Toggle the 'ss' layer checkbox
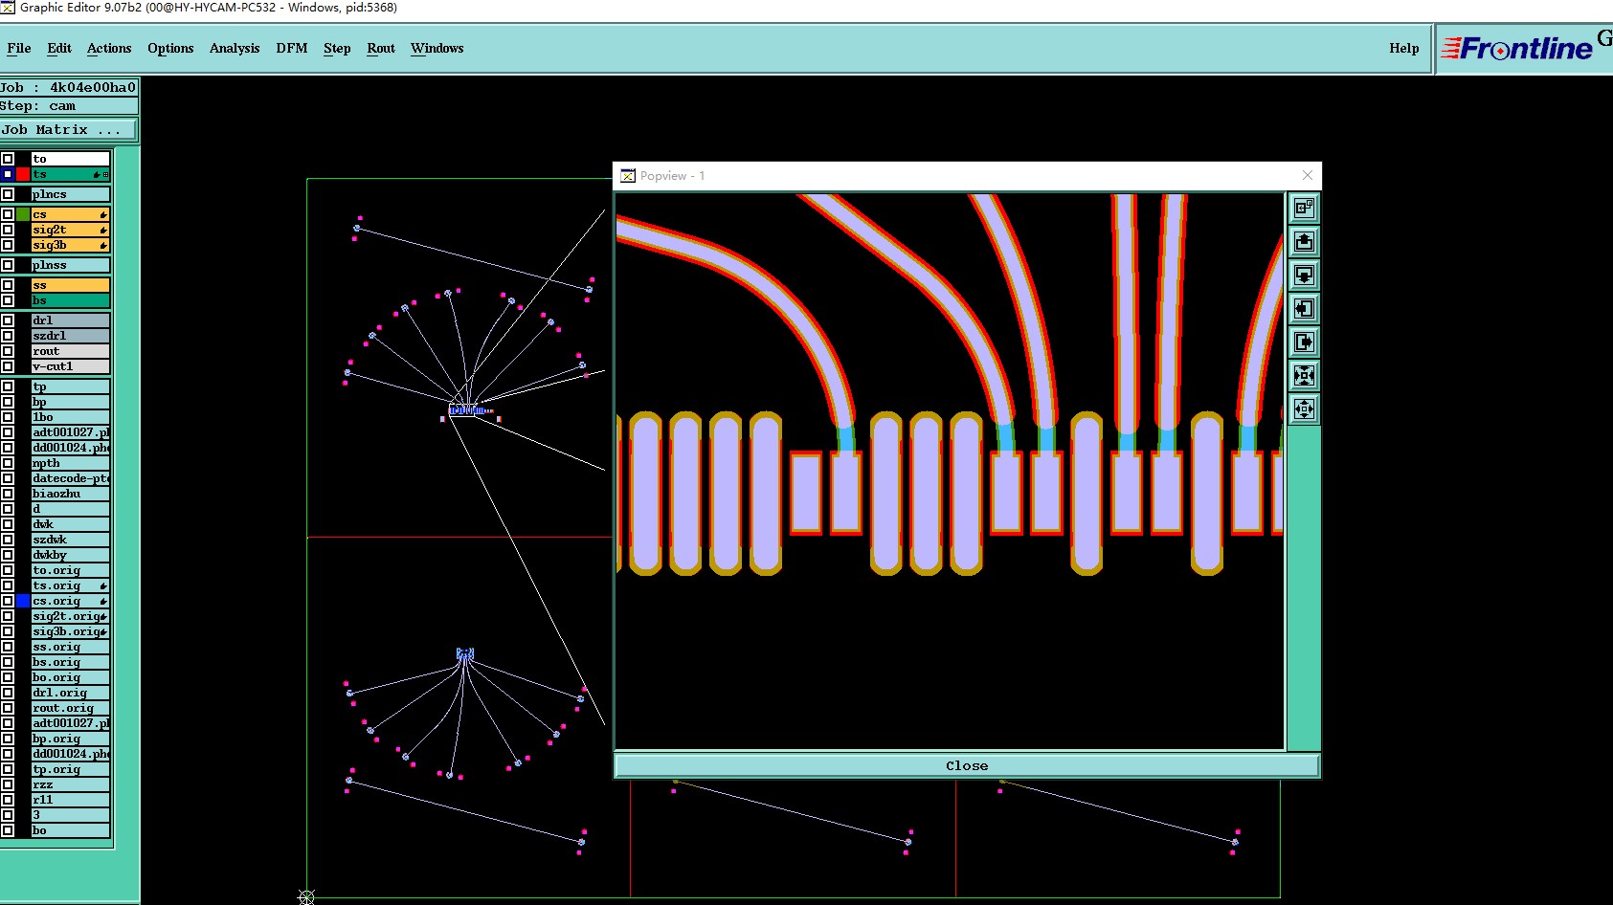 (8, 285)
